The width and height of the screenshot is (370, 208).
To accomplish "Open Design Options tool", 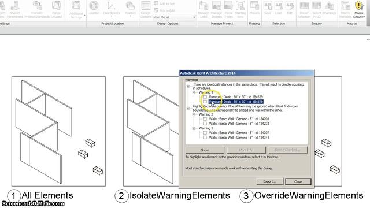I will click(x=146, y=9).
